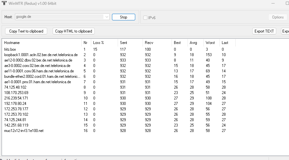This screenshot has height=160, width=289.
Task: Select the 192.178.80.24 hop
Action: tap(119, 104)
